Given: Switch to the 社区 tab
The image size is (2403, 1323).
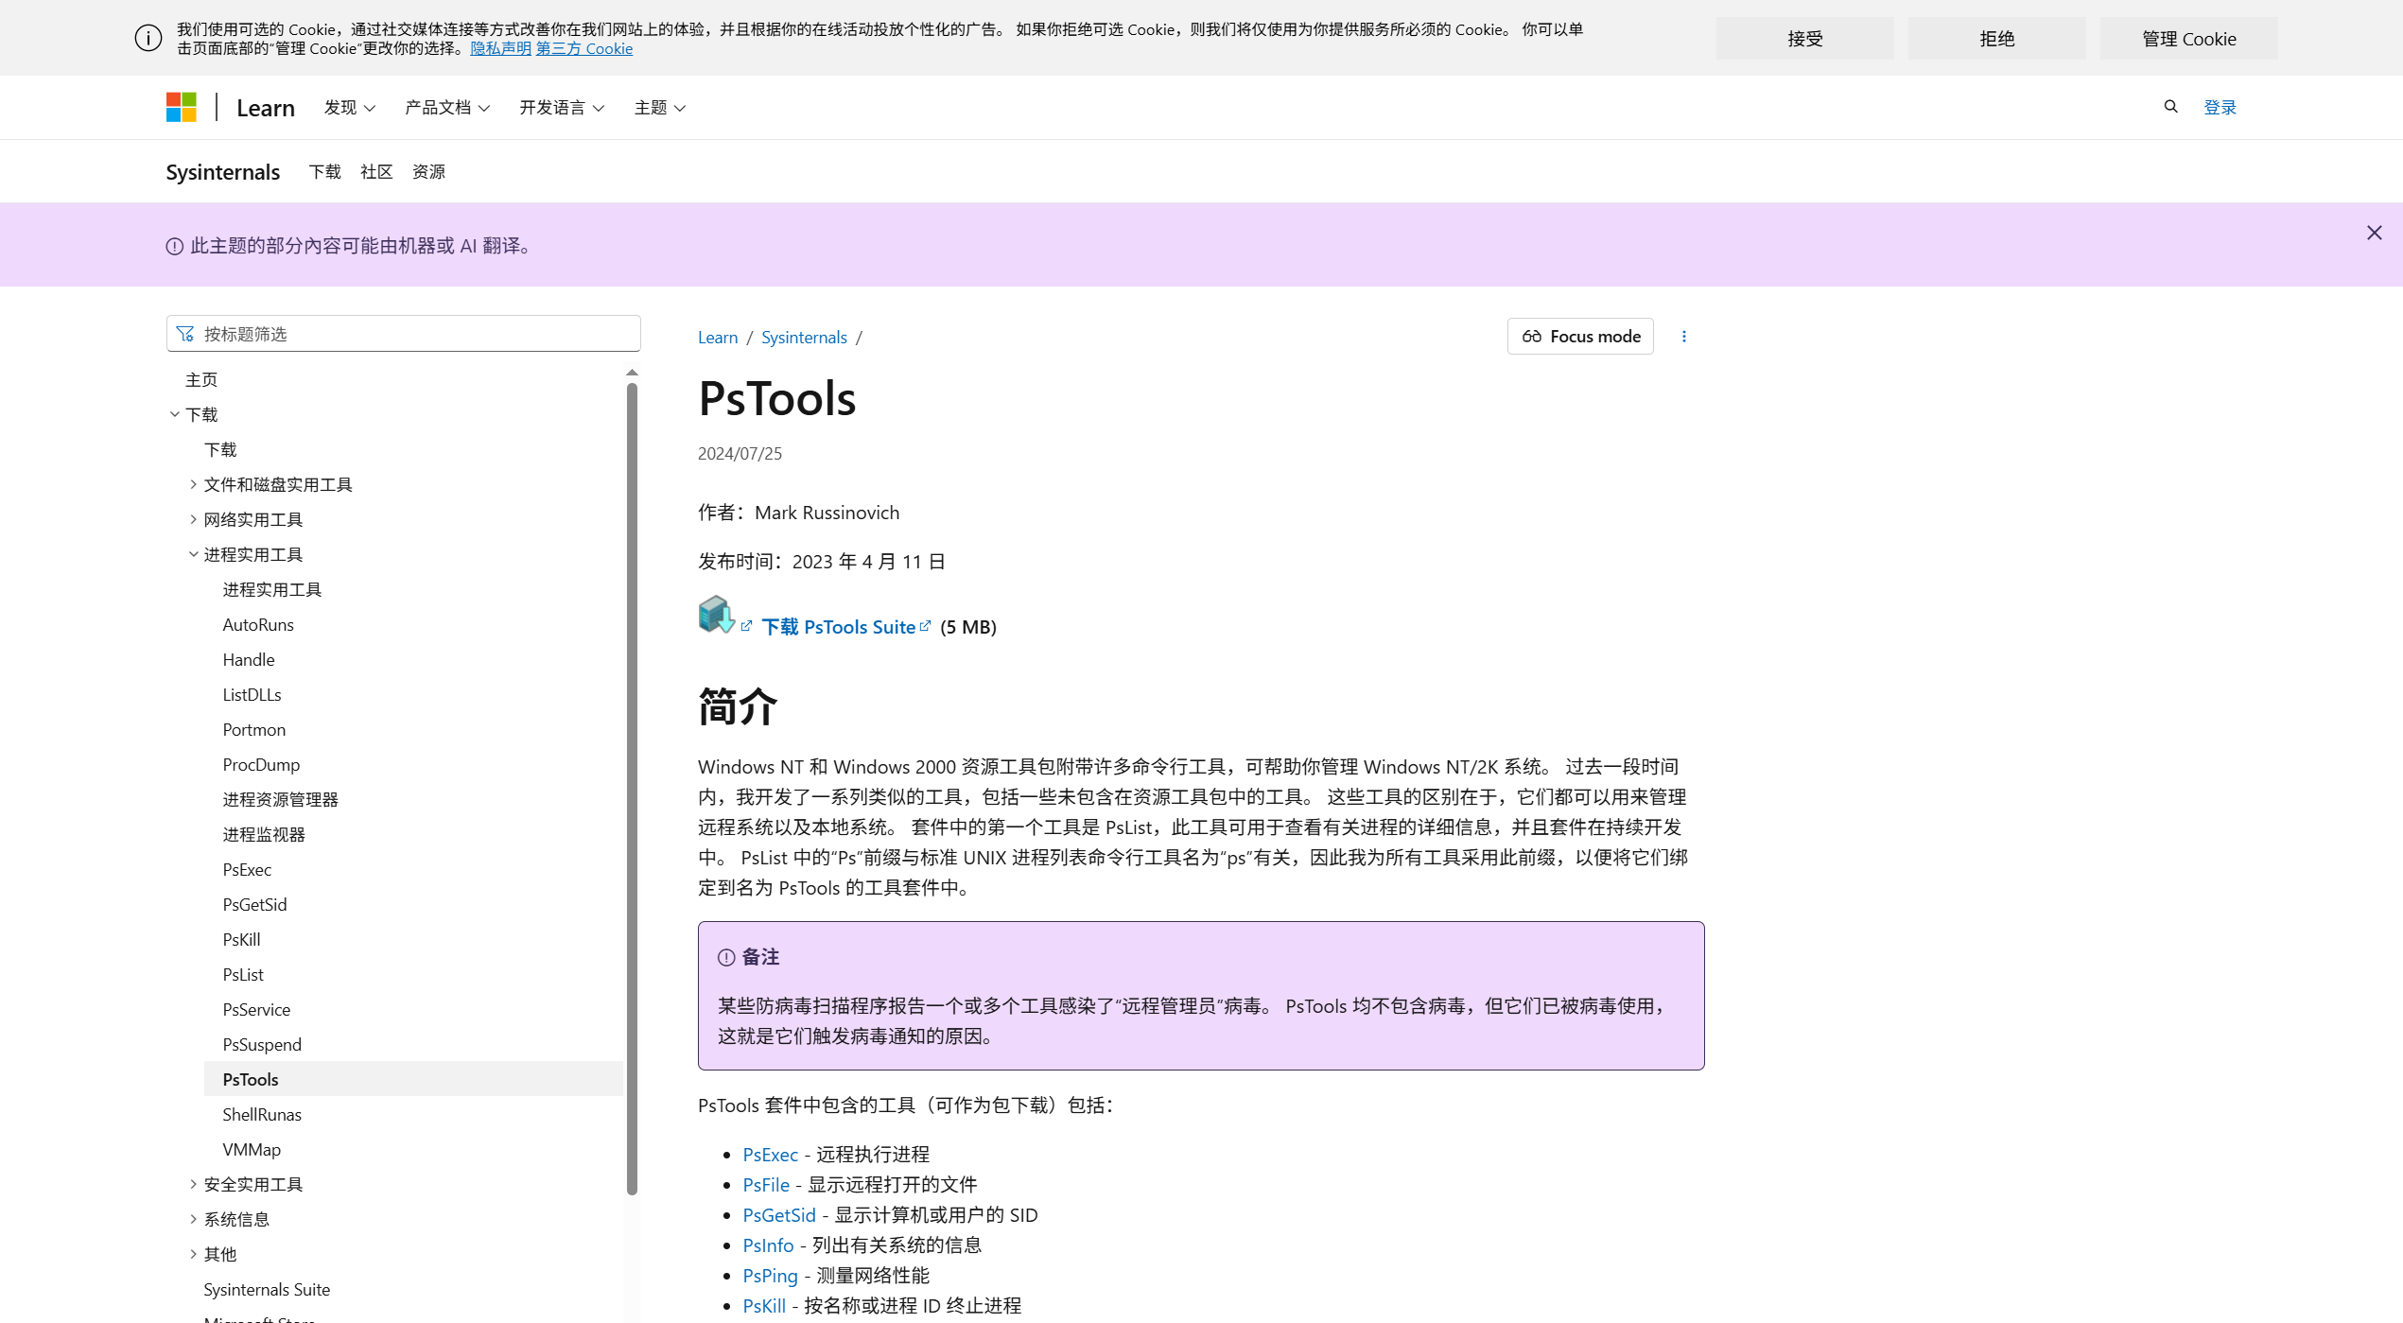Looking at the screenshot, I should (x=375, y=171).
